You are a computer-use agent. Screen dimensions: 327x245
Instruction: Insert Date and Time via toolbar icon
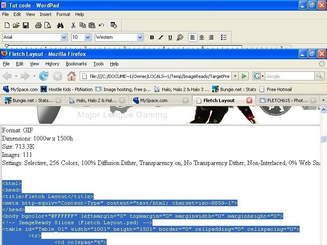(x=114, y=25)
